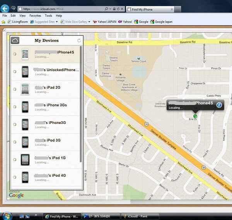Viewport: 232px width, 220px height.
Task: Select the 's iPad 1G row text
Action: [57, 158]
